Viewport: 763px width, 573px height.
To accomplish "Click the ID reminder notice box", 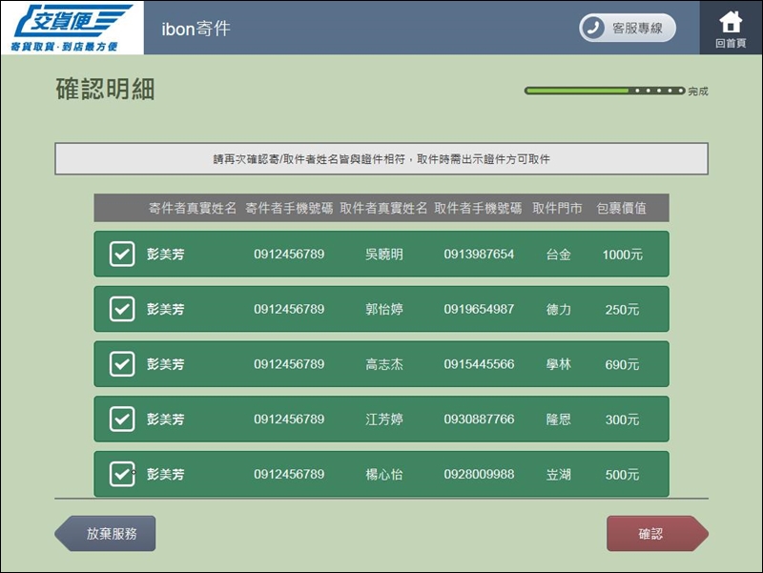I will coord(381,159).
